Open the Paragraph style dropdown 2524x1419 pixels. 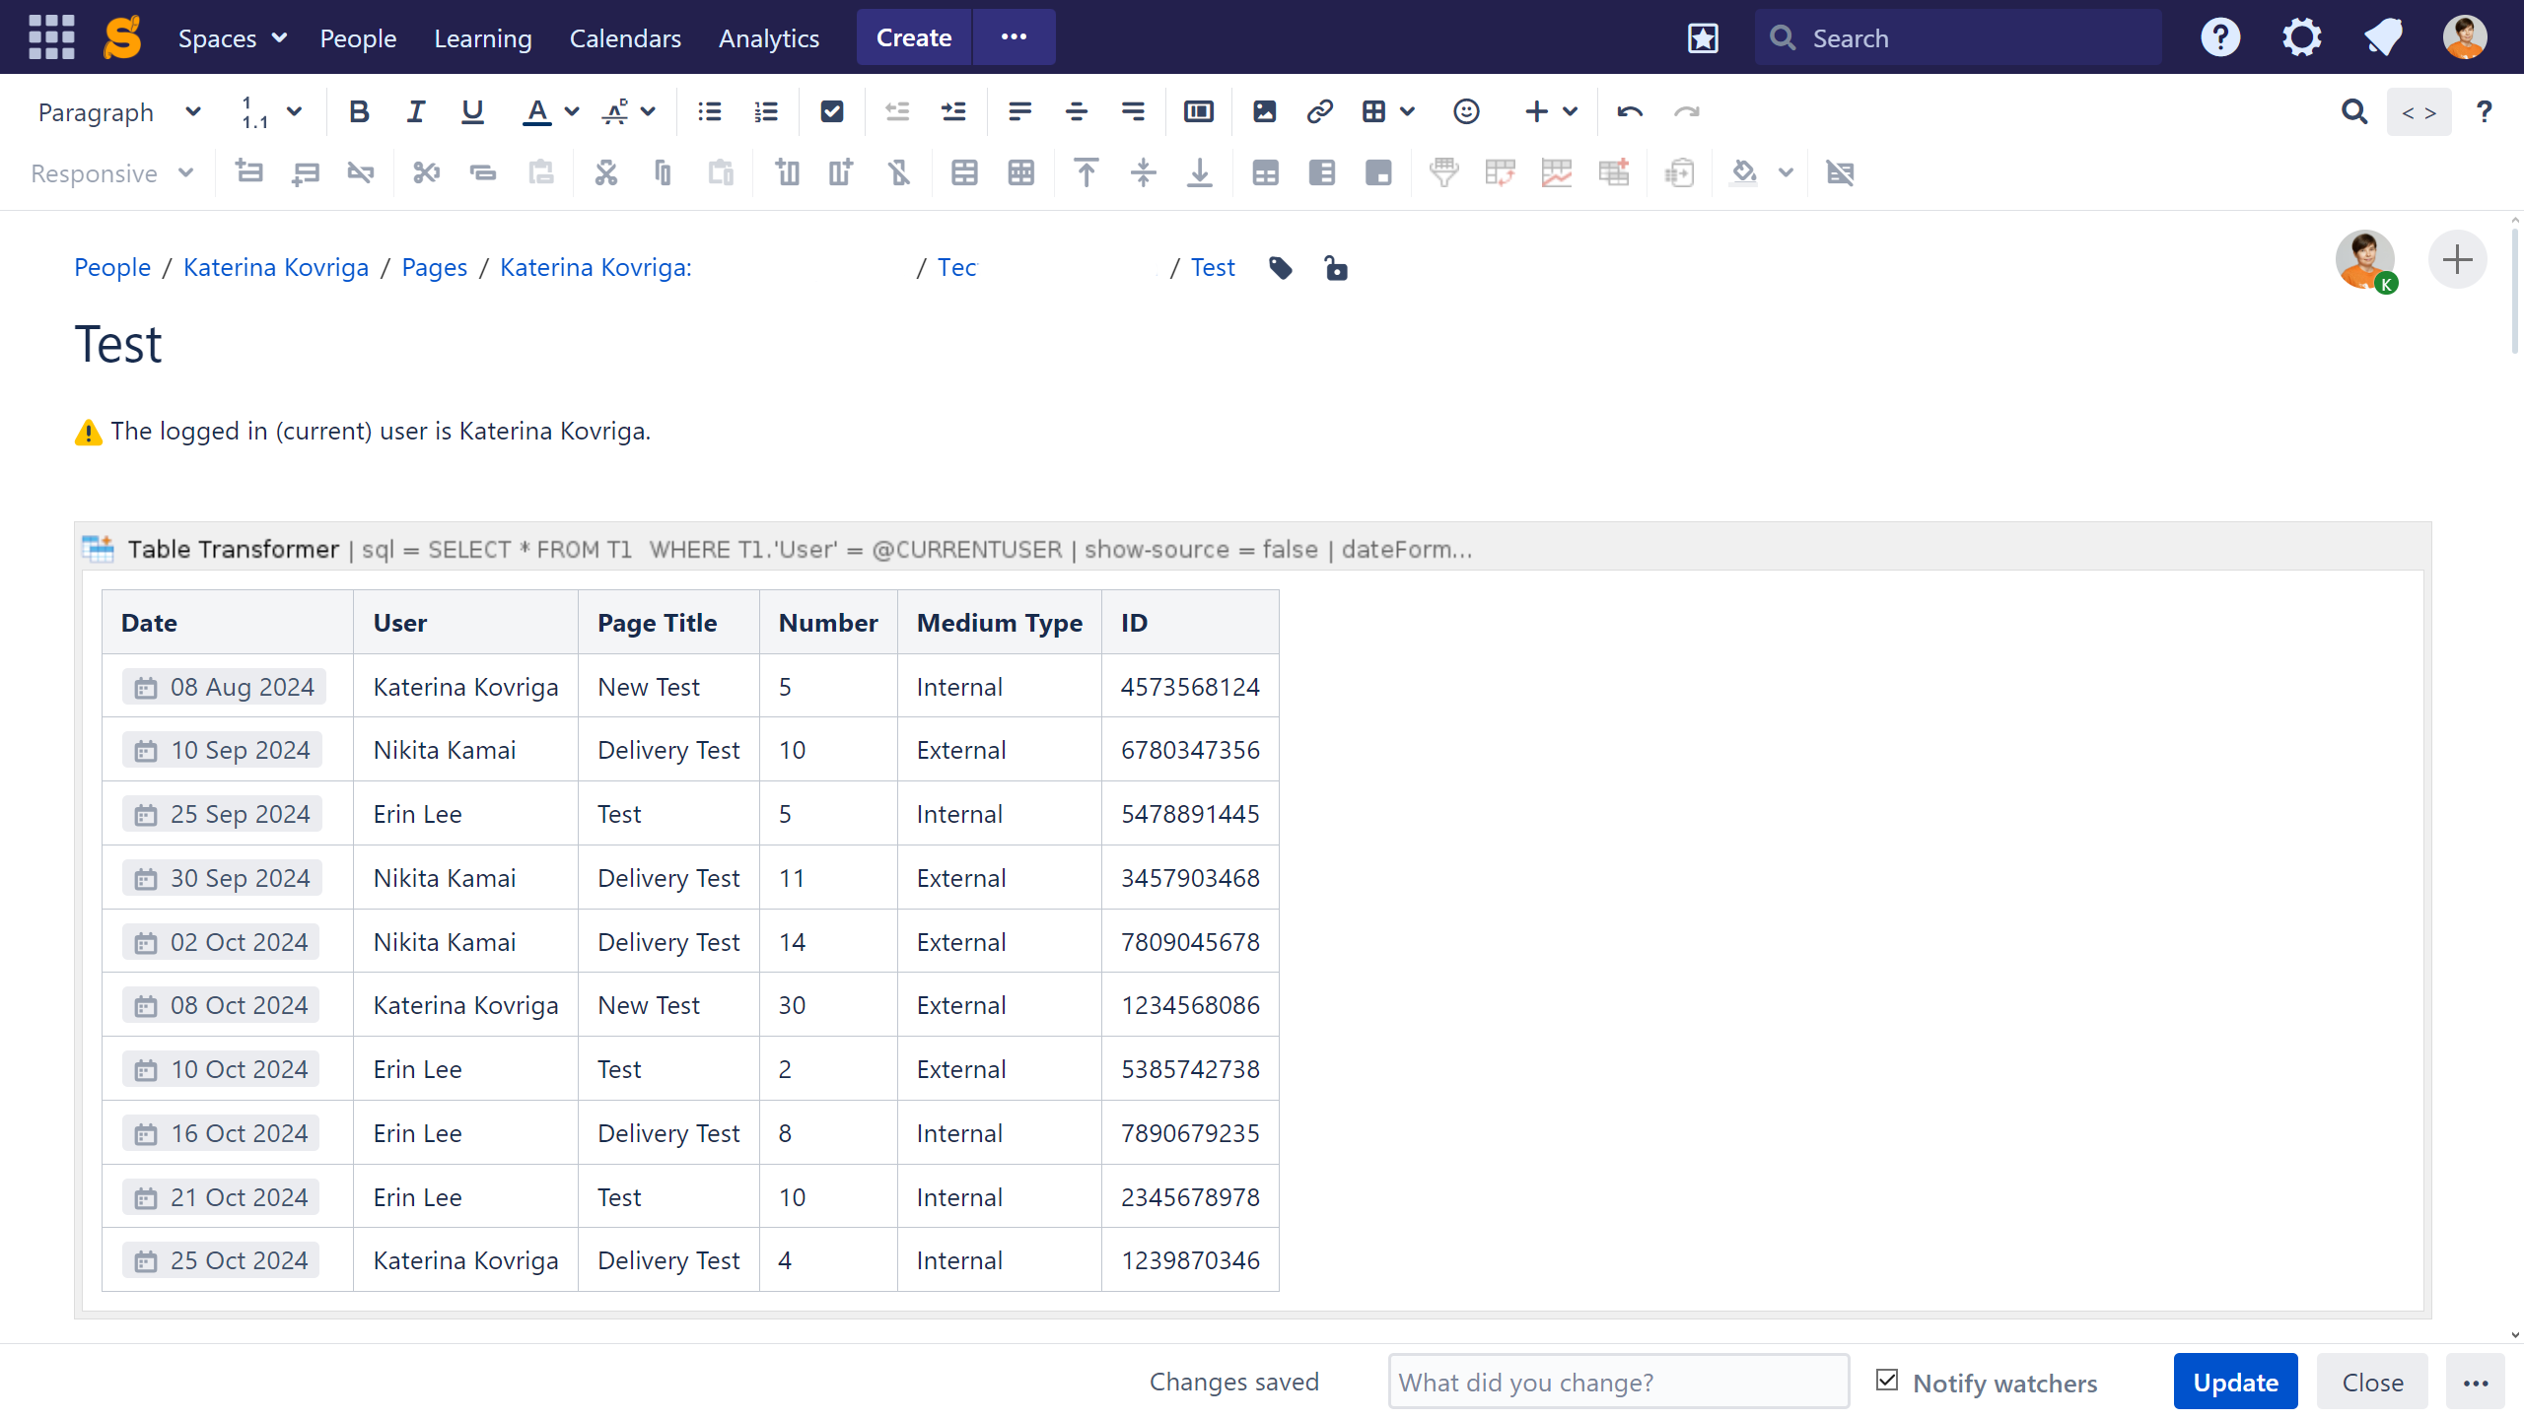click(x=118, y=112)
